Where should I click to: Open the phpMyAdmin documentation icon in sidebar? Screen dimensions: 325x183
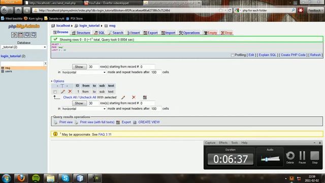pyautogui.click(x=27, y=35)
